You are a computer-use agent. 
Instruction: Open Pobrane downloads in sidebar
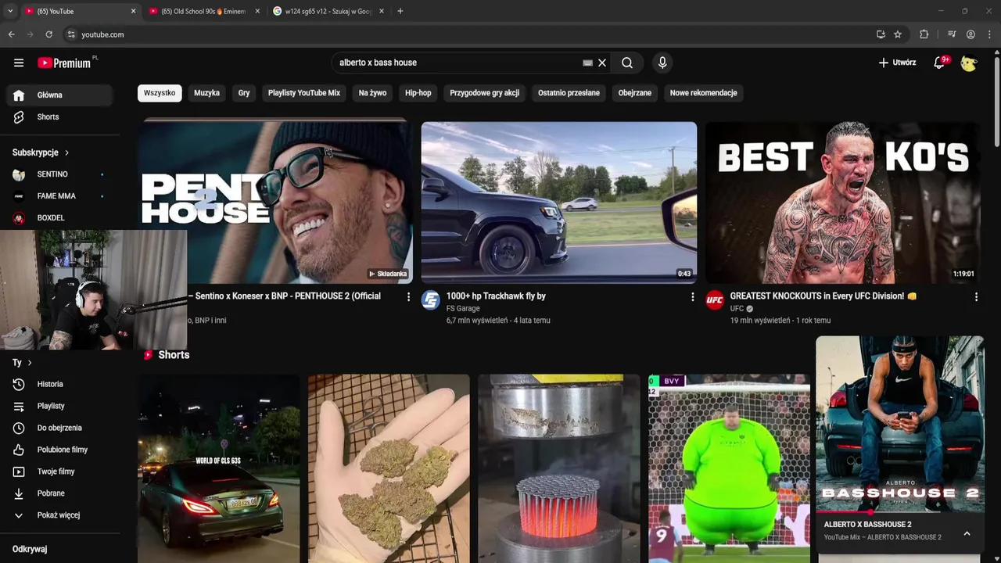(x=59, y=493)
